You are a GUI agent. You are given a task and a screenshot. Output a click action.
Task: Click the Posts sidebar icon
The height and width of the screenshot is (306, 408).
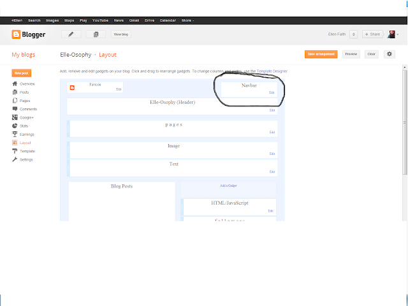(x=15, y=92)
